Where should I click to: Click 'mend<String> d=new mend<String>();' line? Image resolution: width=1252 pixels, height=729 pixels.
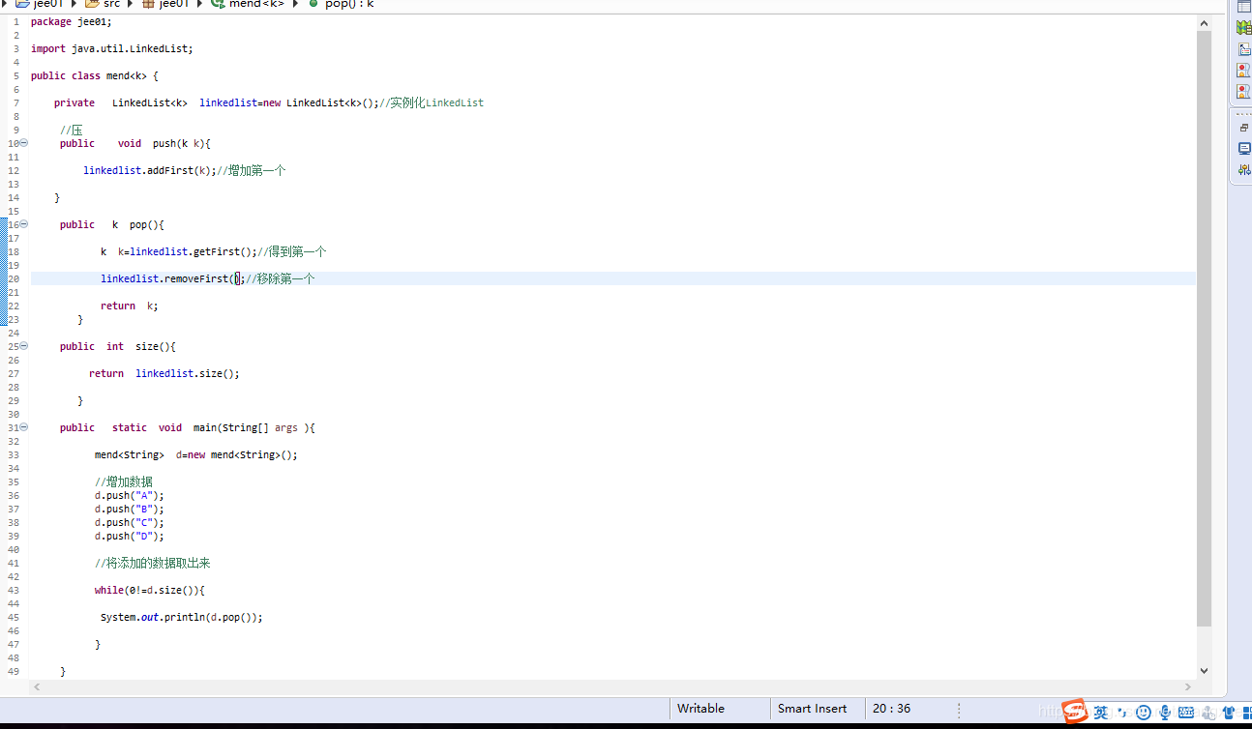(x=196, y=454)
